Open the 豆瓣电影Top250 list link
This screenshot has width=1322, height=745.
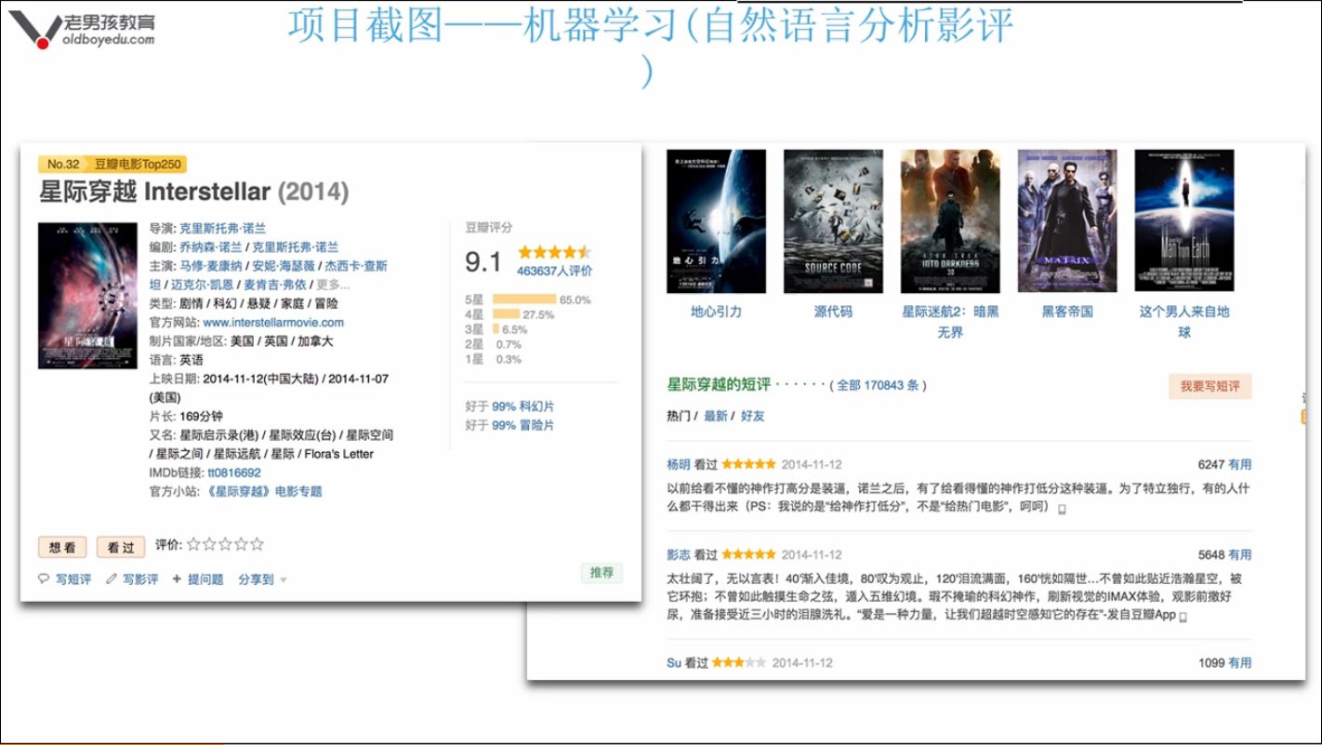pyautogui.click(x=138, y=165)
